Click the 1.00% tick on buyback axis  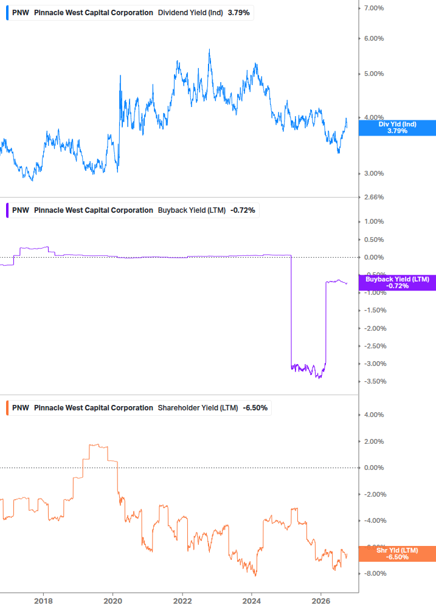coord(373,221)
